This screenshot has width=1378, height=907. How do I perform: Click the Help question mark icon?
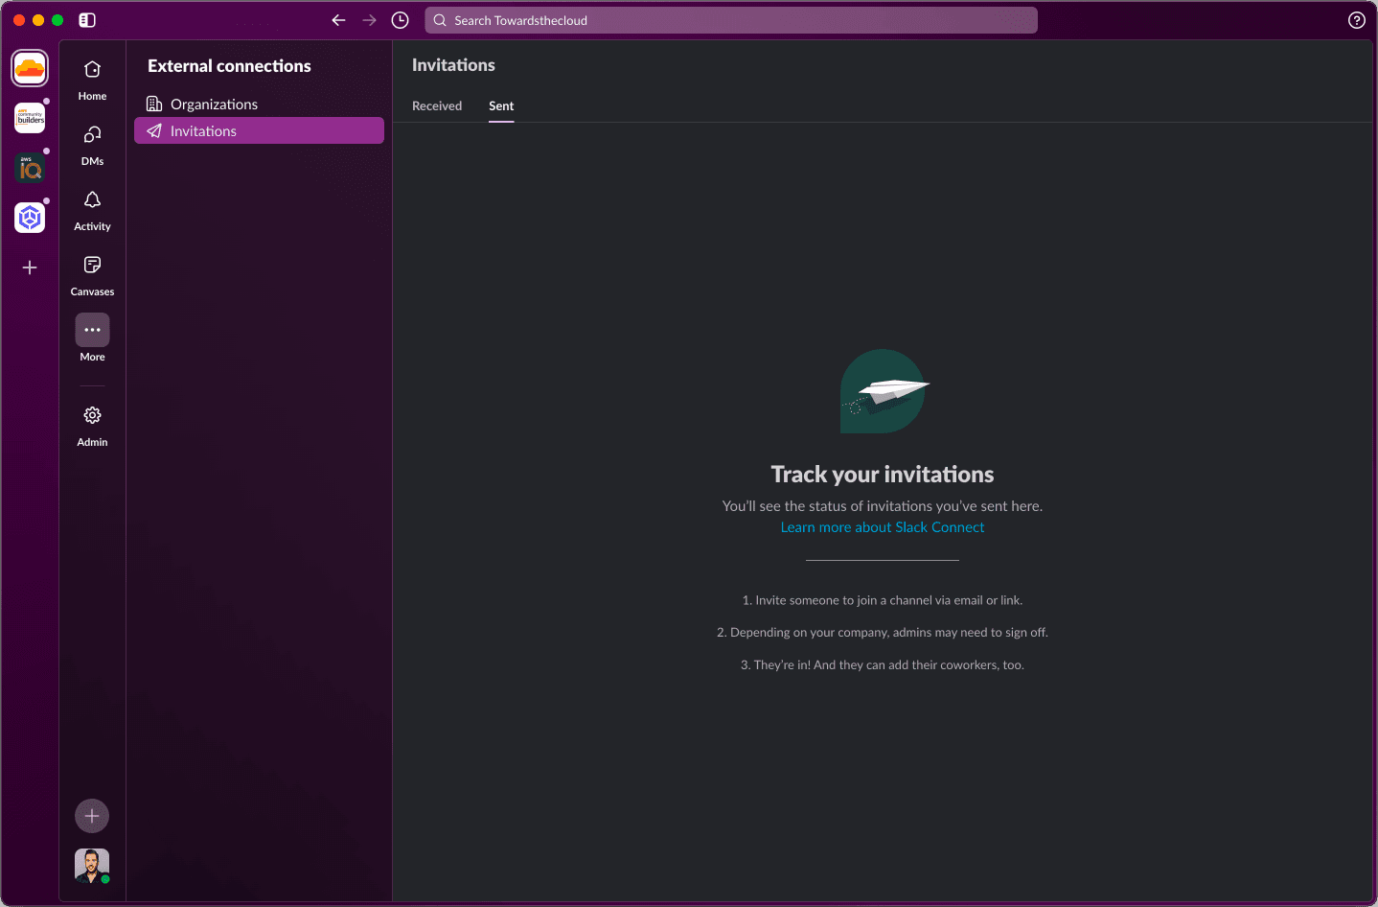tap(1356, 19)
